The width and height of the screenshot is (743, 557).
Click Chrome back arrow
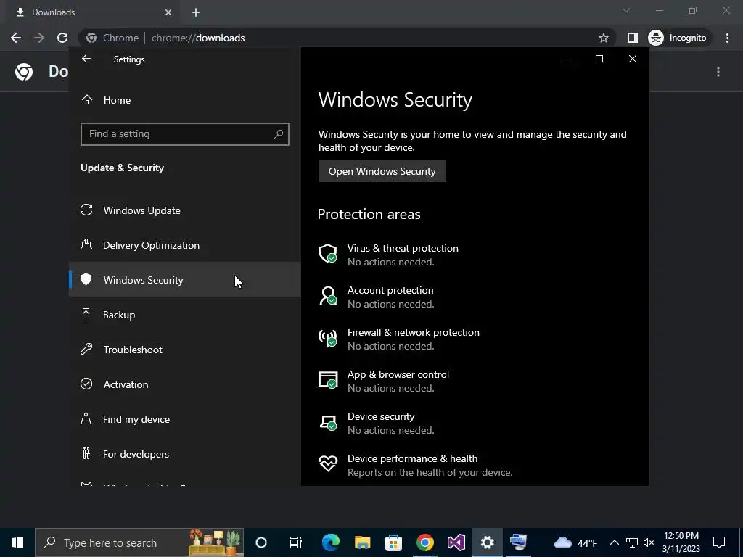16,38
